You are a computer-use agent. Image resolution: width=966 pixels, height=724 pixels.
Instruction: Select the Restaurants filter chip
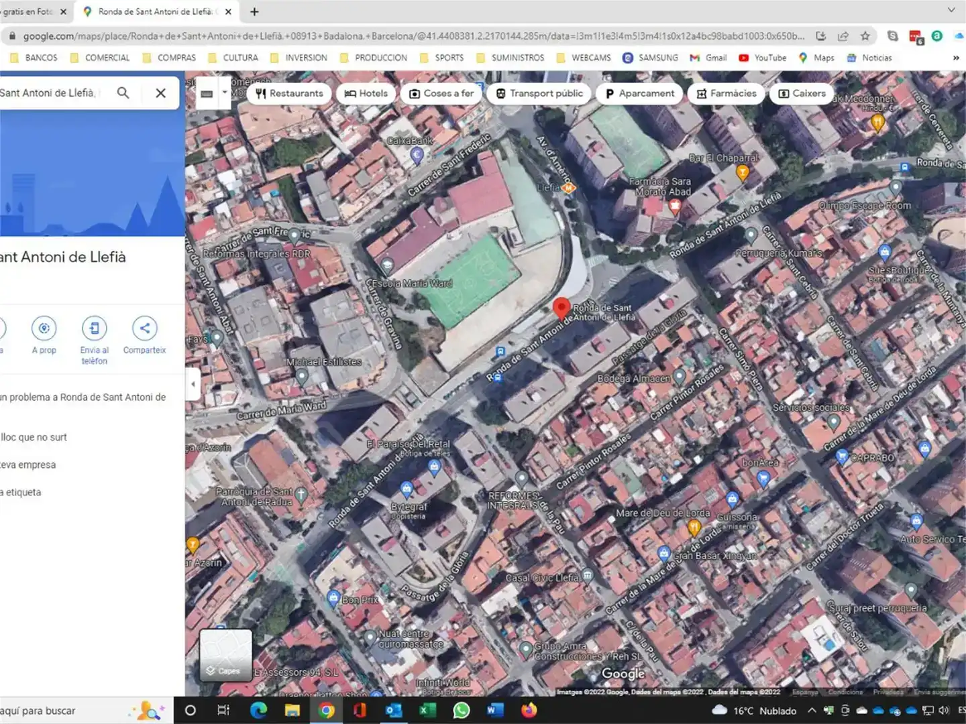[289, 93]
